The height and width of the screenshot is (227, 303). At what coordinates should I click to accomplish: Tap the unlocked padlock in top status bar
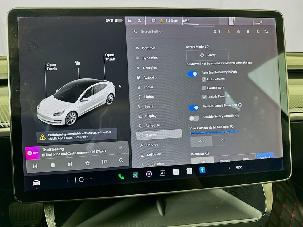(129, 20)
